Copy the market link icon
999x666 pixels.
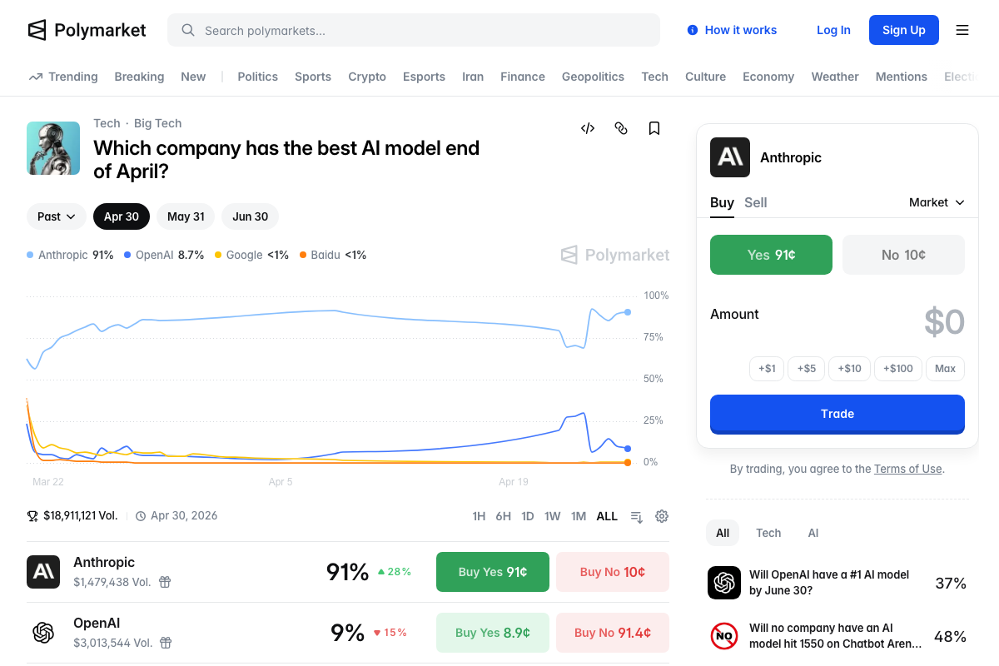pos(621,128)
